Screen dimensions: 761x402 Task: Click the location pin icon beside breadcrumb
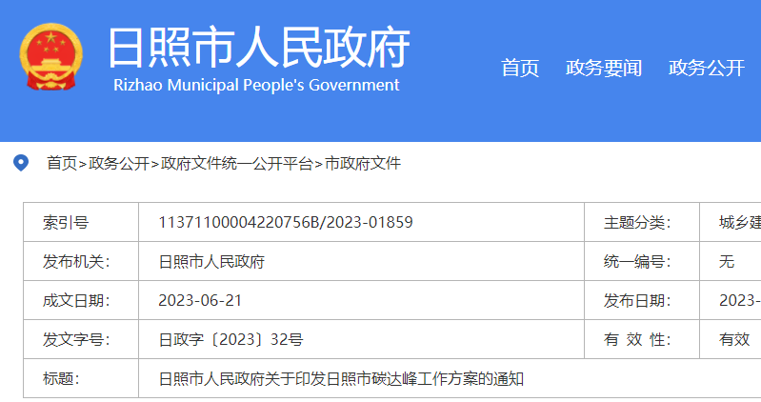tap(21, 163)
